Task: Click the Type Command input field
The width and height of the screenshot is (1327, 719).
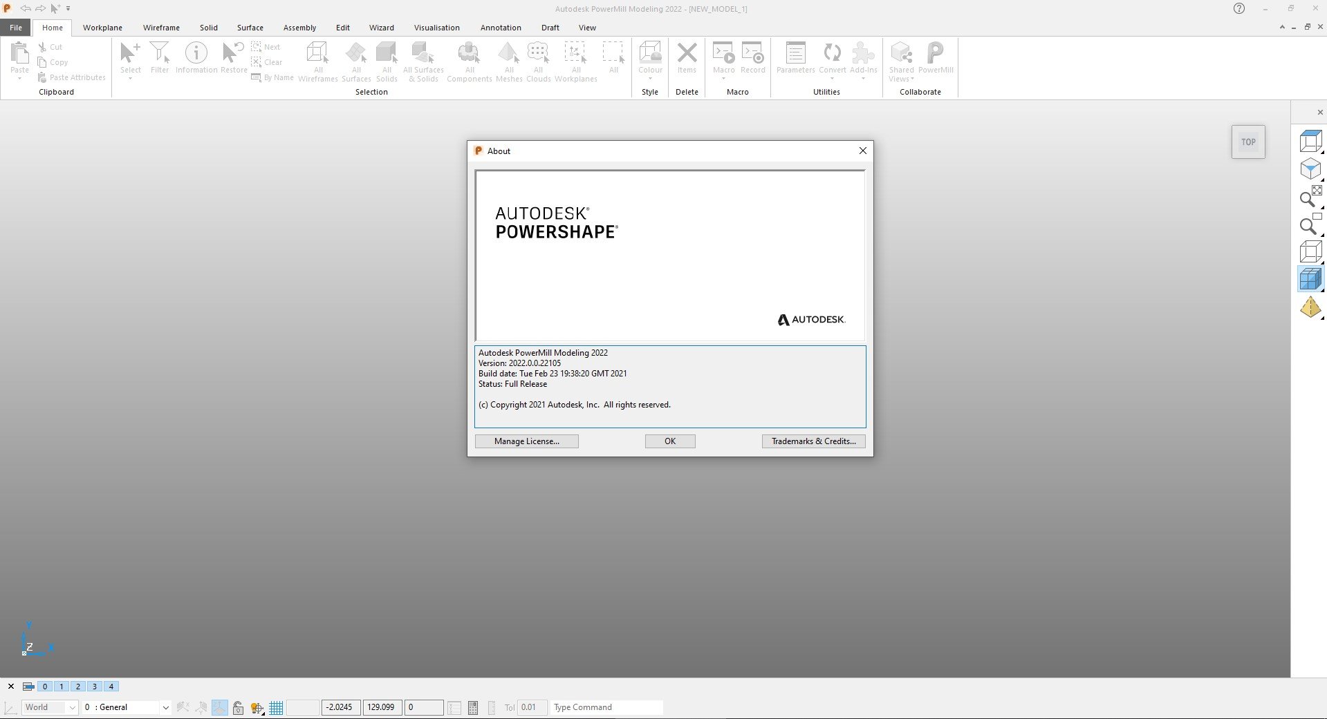Action: [x=606, y=707]
